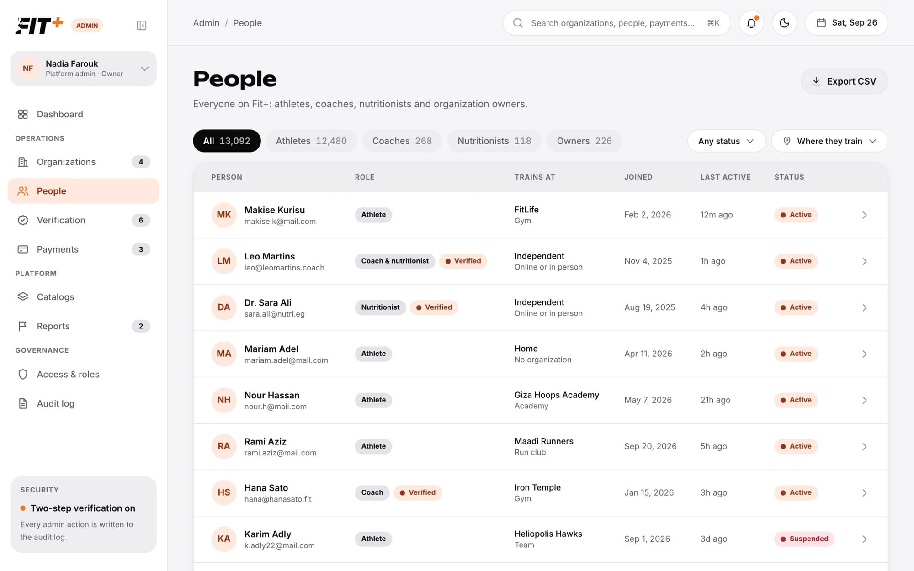Click the Export CSV button
The width and height of the screenshot is (914, 571).
[844, 81]
